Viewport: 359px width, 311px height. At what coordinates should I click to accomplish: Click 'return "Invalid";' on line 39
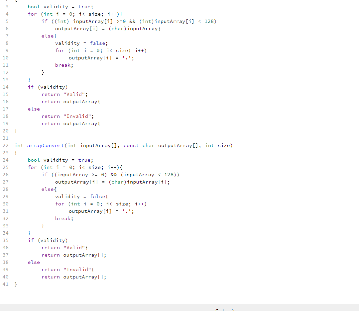pos(67,270)
